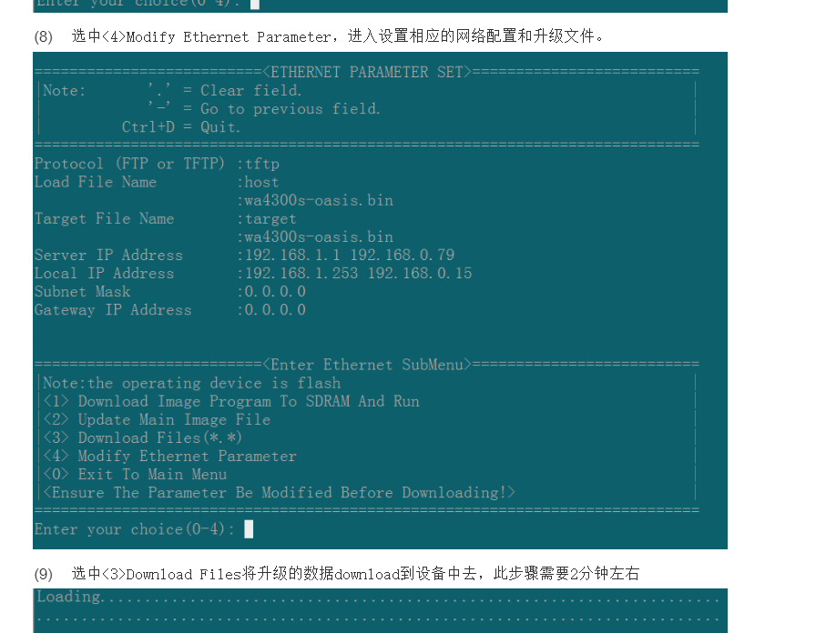Screen dimensions: 816x633
Task: Click the Gateway IP Address label
Action: pyautogui.click(x=113, y=310)
